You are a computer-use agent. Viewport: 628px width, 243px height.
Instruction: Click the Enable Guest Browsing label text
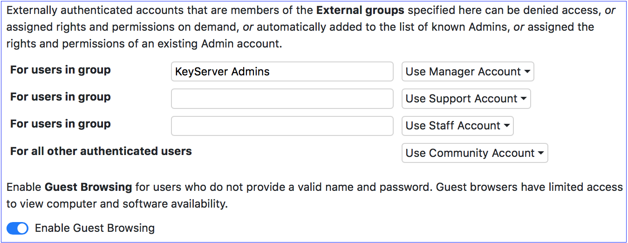(x=95, y=228)
